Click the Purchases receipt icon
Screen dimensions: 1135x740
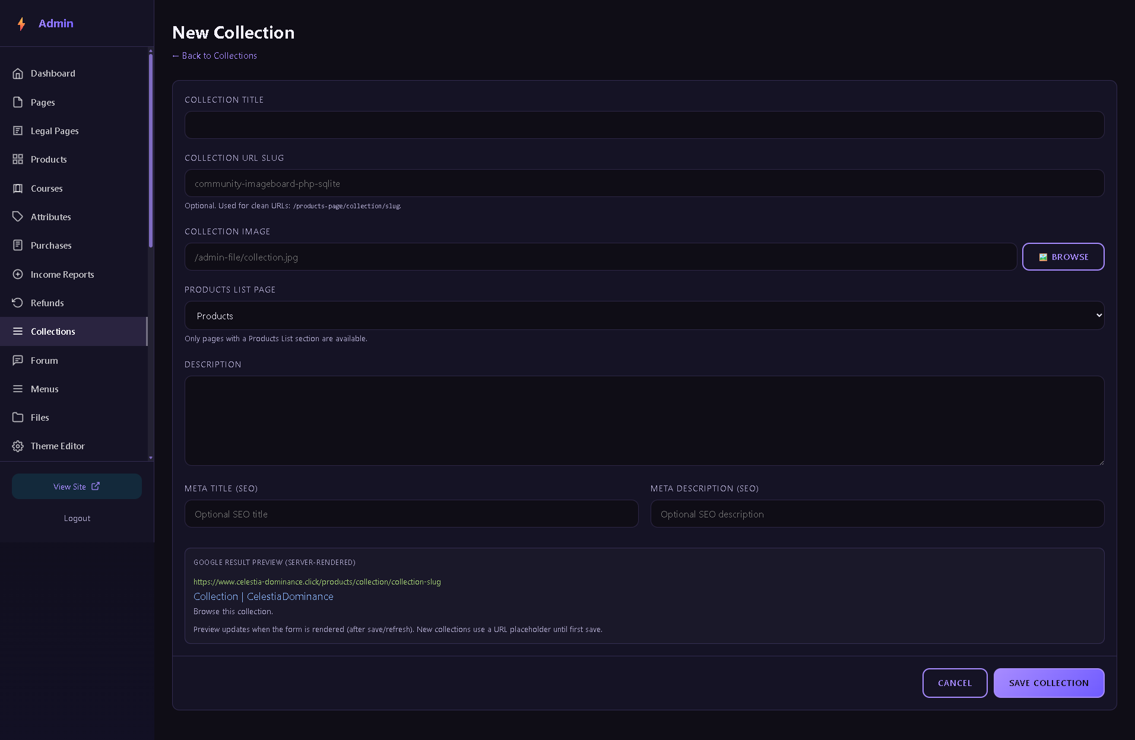(18, 245)
